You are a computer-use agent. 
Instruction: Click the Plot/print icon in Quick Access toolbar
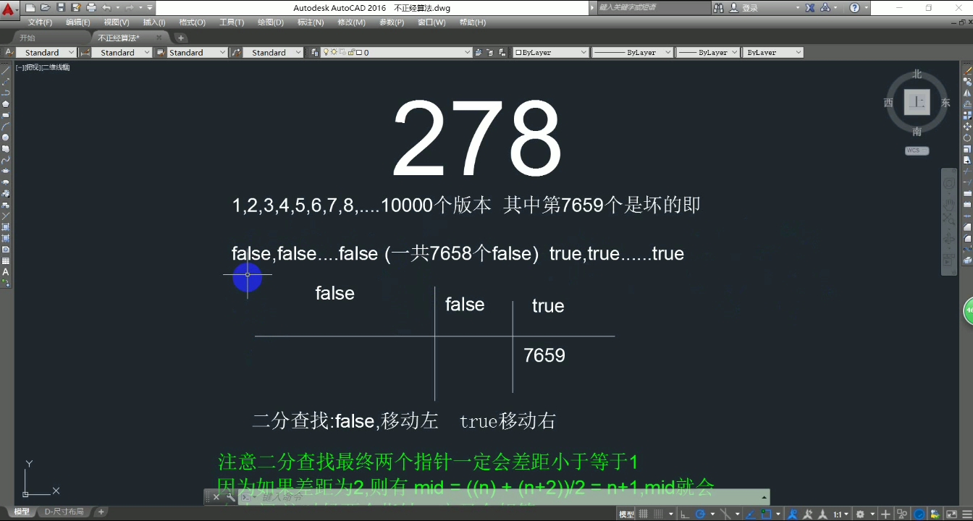click(90, 7)
